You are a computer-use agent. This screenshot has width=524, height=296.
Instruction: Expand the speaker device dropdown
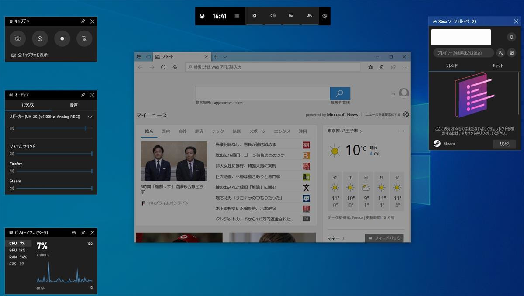tap(90, 117)
